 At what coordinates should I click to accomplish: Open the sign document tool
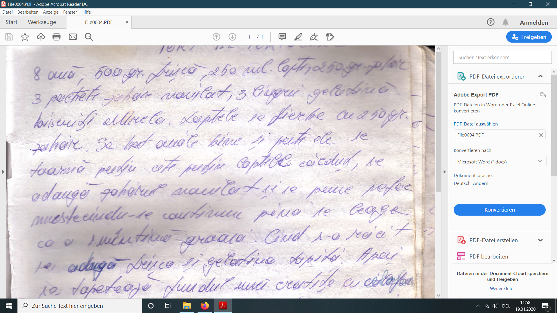pos(314,37)
